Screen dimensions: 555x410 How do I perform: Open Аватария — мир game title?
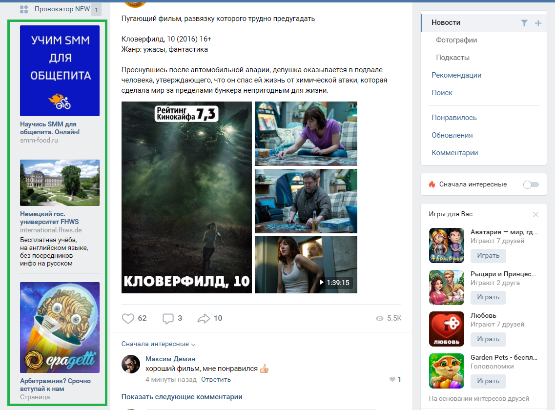[504, 232]
